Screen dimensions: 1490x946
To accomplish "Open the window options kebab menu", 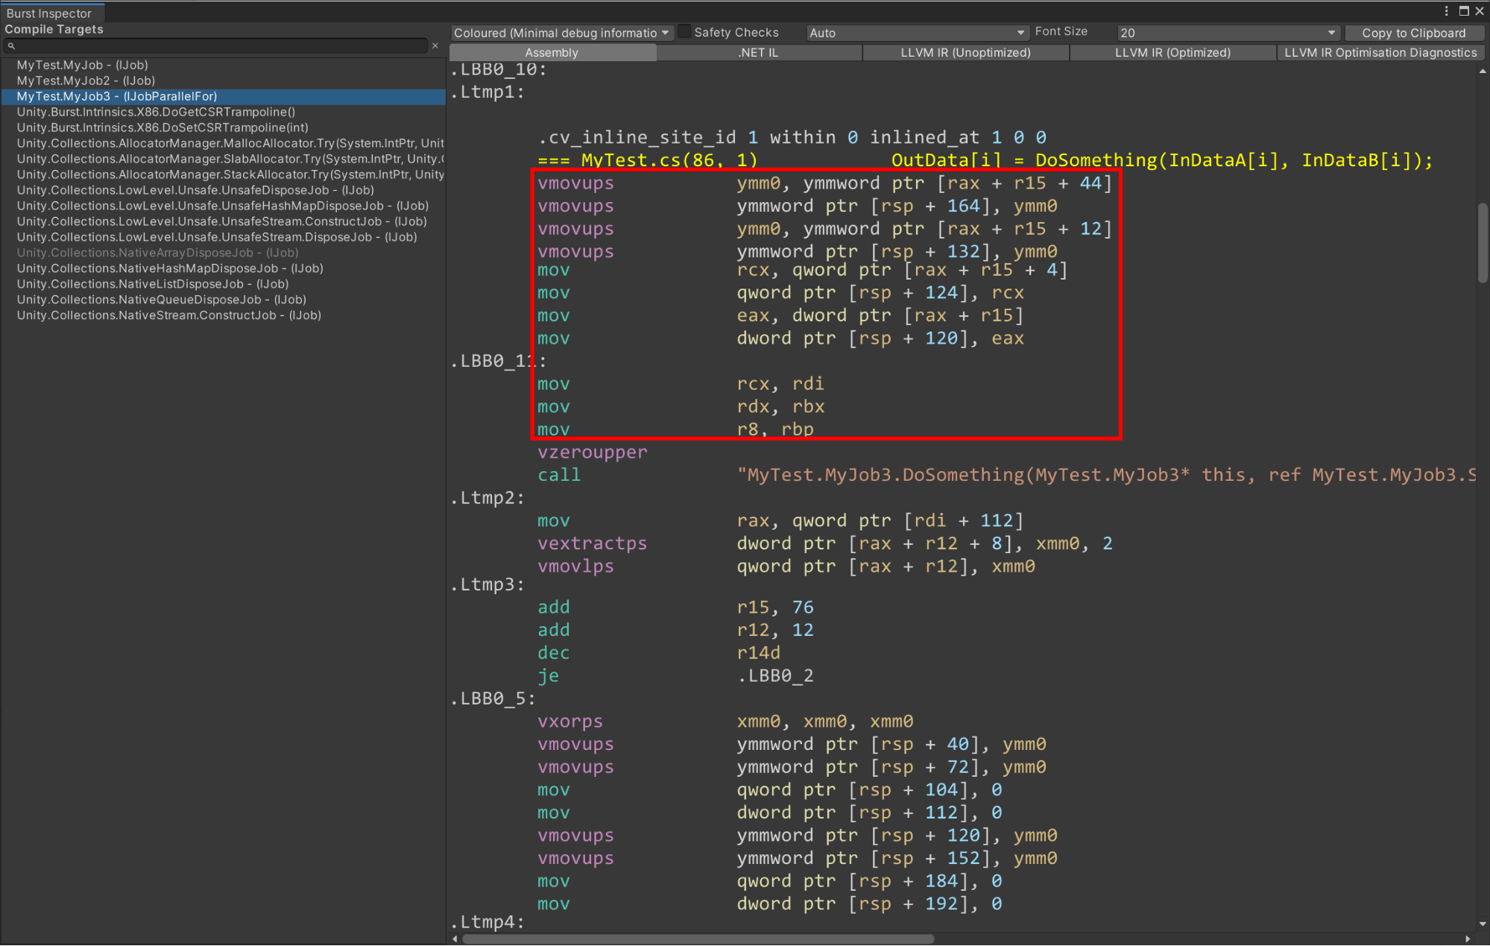I will (1446, 11).
